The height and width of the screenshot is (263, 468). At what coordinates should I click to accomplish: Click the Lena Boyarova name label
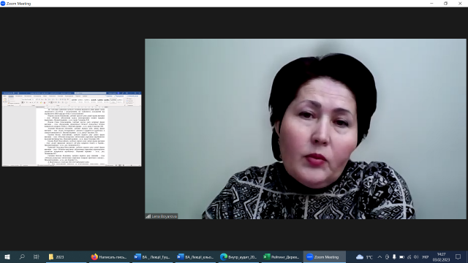164,216
